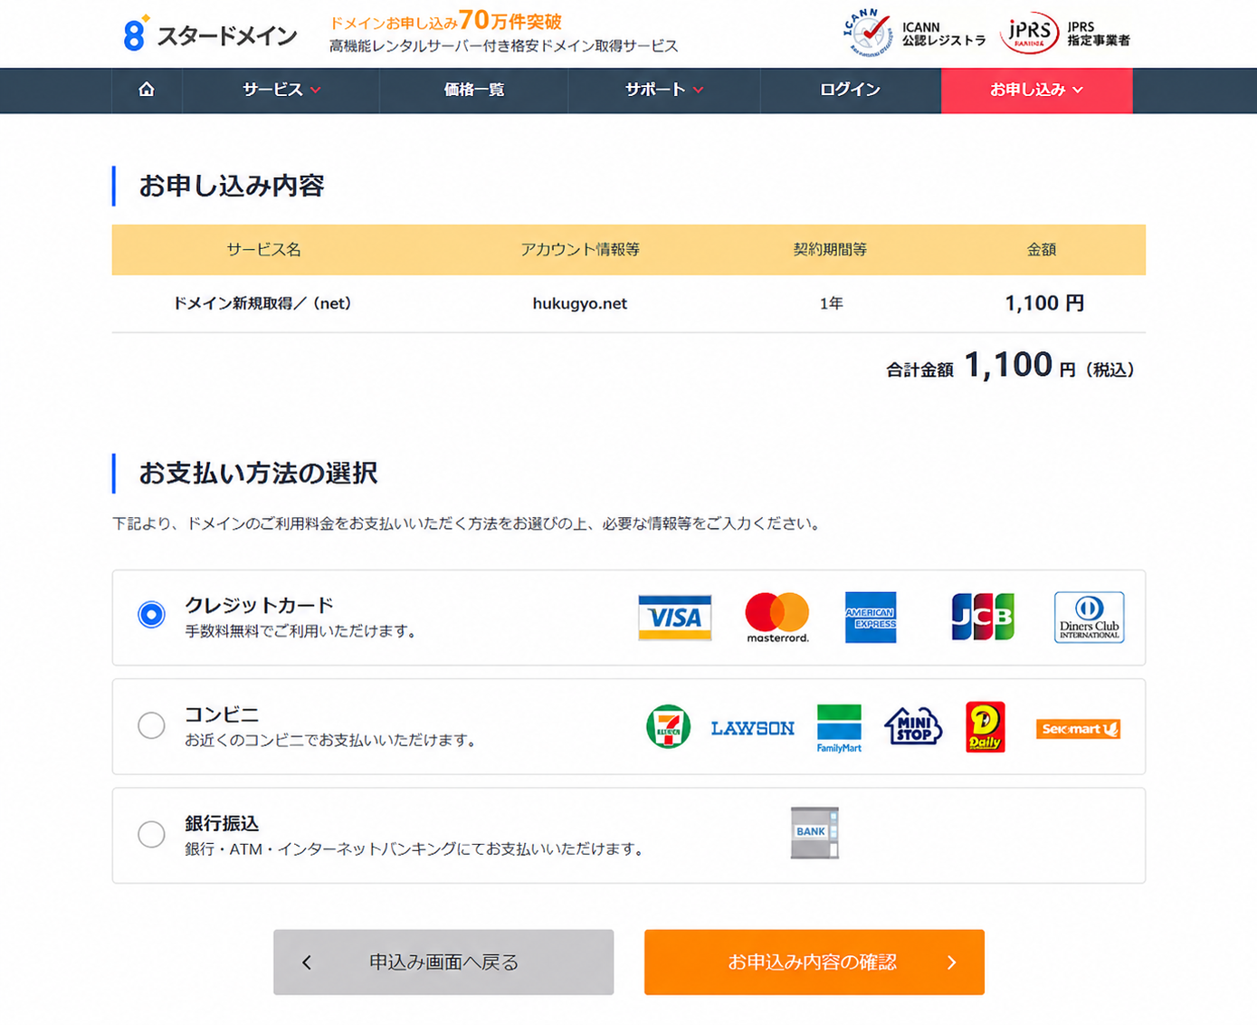Click the ICANN accredited registrar badge
This screenshot has width=1257, height=1025.
point(914,34)
